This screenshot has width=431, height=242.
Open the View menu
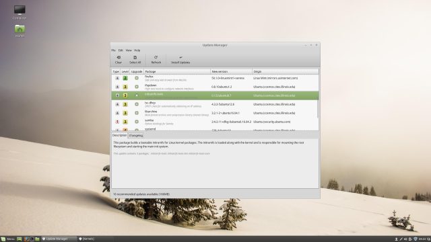click(x=129, y=50)
